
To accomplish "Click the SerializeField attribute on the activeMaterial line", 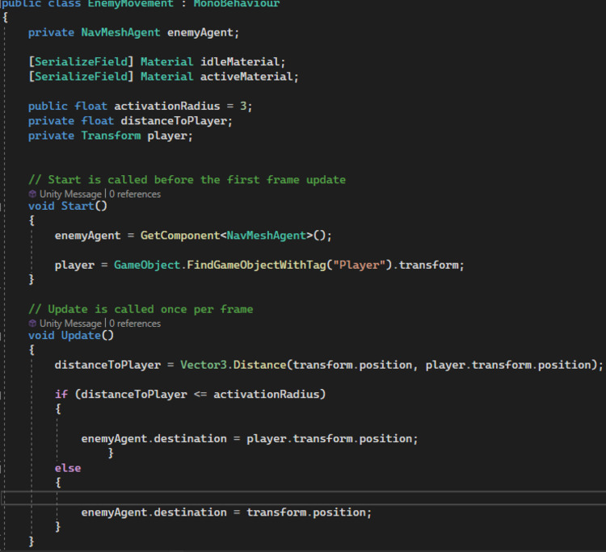I will click(x=81, y=77).
